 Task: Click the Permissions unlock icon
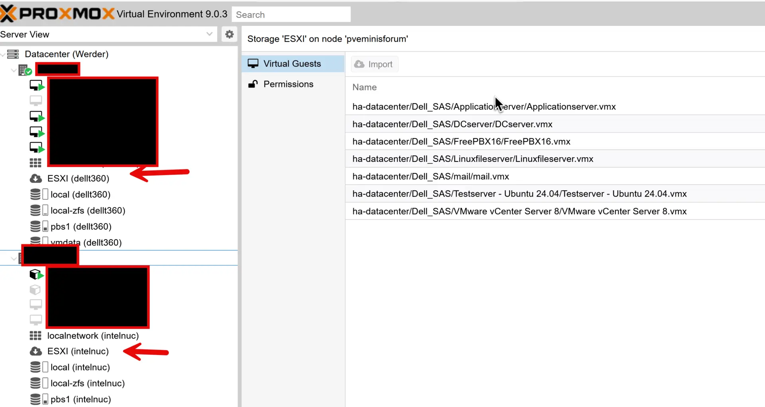(253, 84)
